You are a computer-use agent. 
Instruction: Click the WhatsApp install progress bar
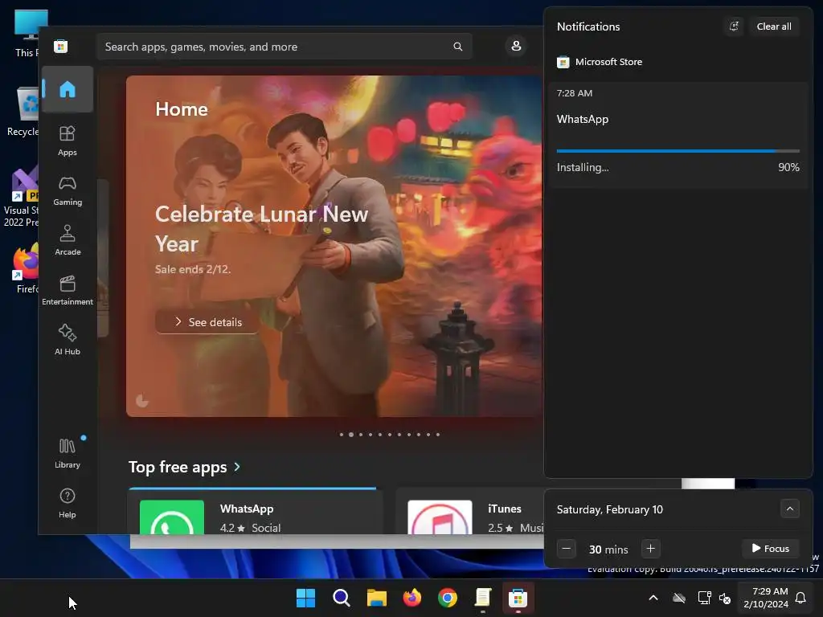tap(678, 151)
